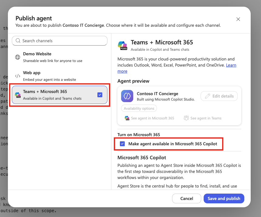The image size is (261, 217).
Task: Click the Cancel button
Action: click(187, 198)
